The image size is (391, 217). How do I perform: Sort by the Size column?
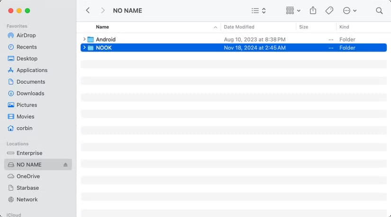[303, 27]
